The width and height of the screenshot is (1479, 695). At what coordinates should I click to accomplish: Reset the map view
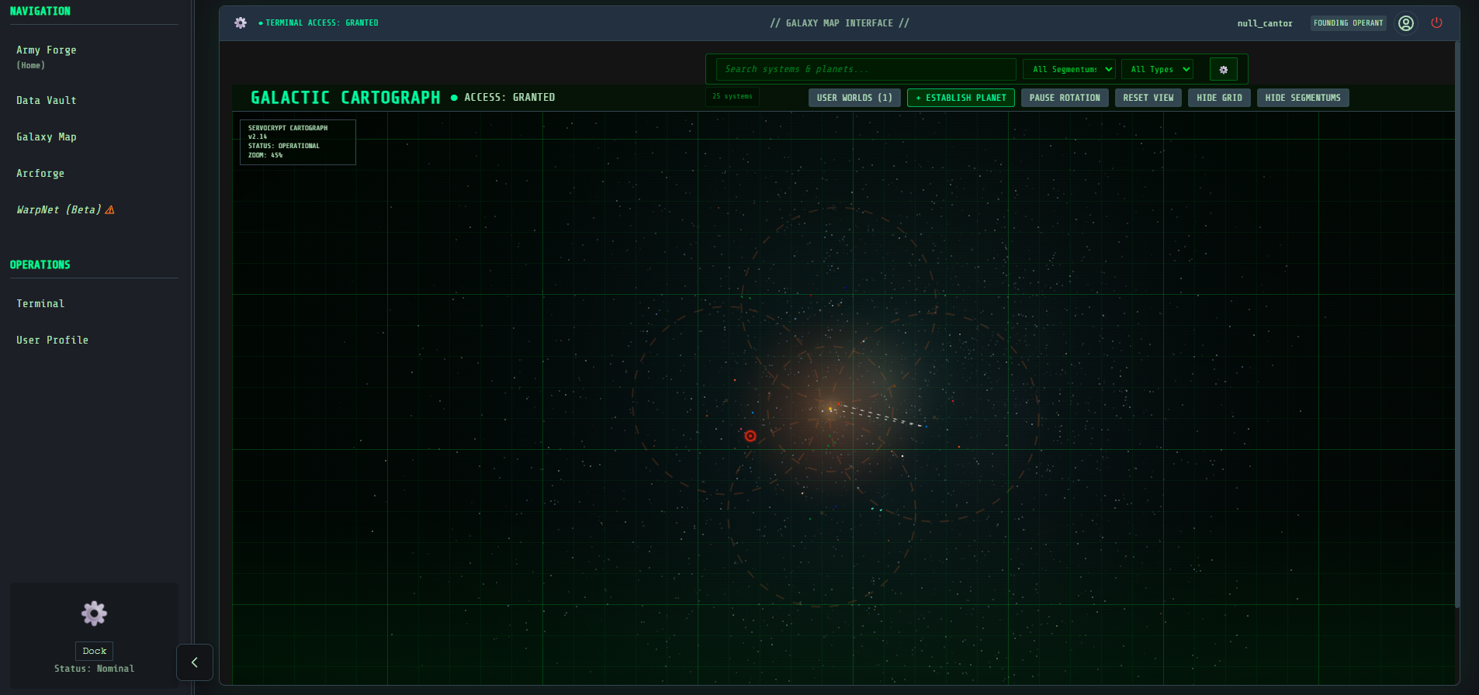[x=1148, y=98]
